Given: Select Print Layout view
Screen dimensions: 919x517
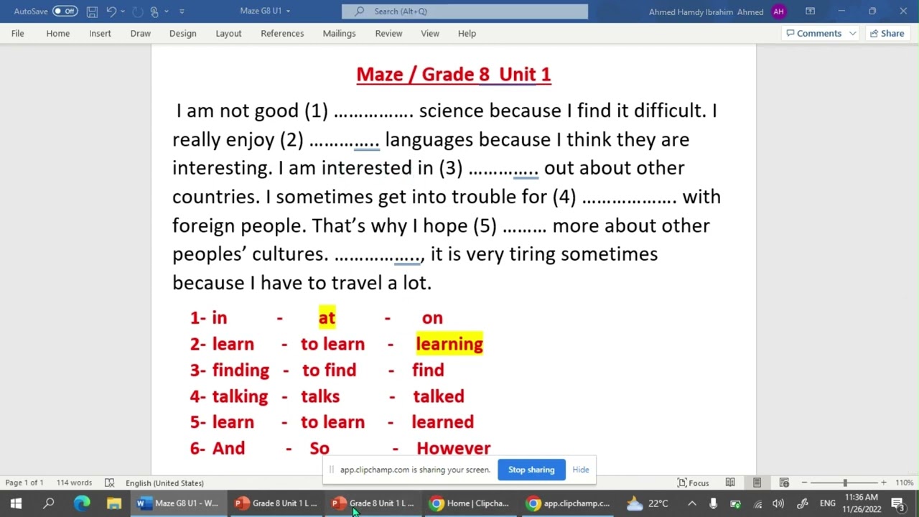Looking at the screenshot, I should point(757,483).
